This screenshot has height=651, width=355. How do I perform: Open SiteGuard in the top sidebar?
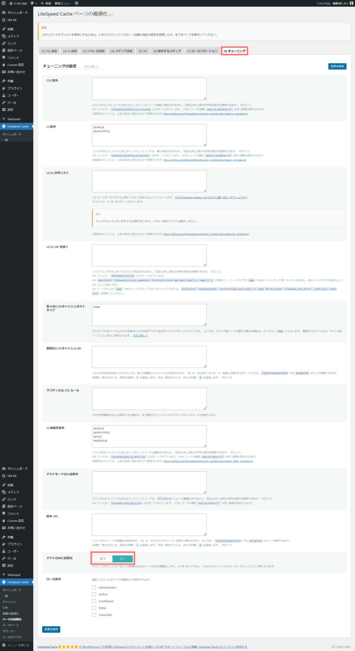click(14, 119)
